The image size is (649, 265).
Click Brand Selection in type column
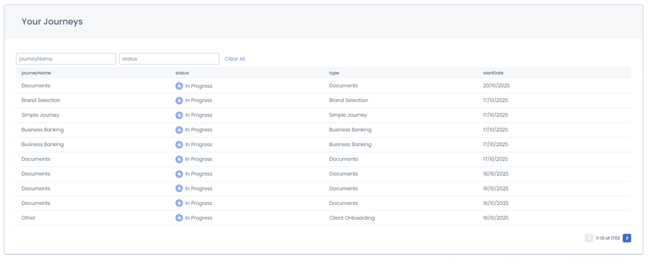click(349, 100)
